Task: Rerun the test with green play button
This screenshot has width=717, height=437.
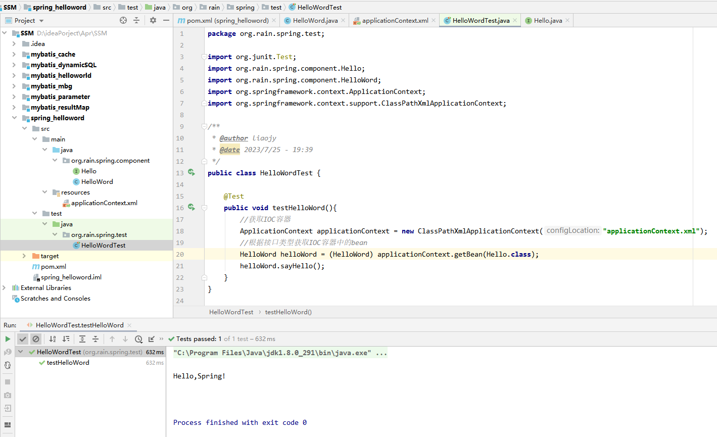Action: [8, 339]
